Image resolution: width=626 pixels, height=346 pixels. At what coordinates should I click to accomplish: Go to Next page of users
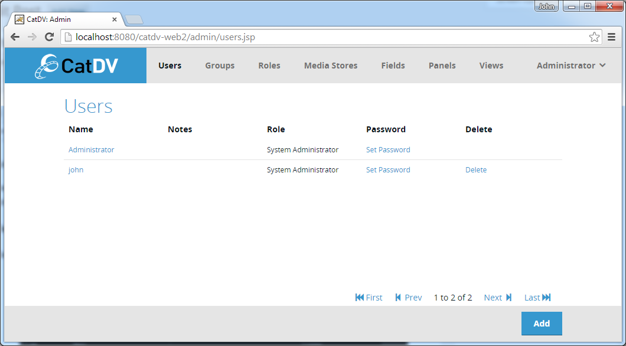497,298
